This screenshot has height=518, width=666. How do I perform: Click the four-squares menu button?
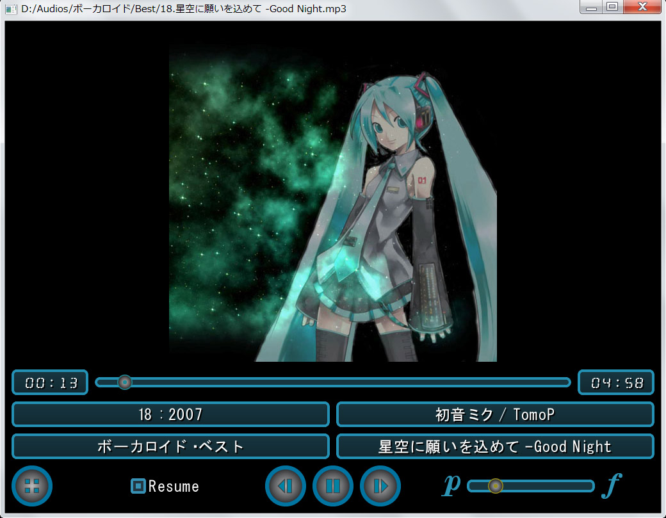[32, 486]
